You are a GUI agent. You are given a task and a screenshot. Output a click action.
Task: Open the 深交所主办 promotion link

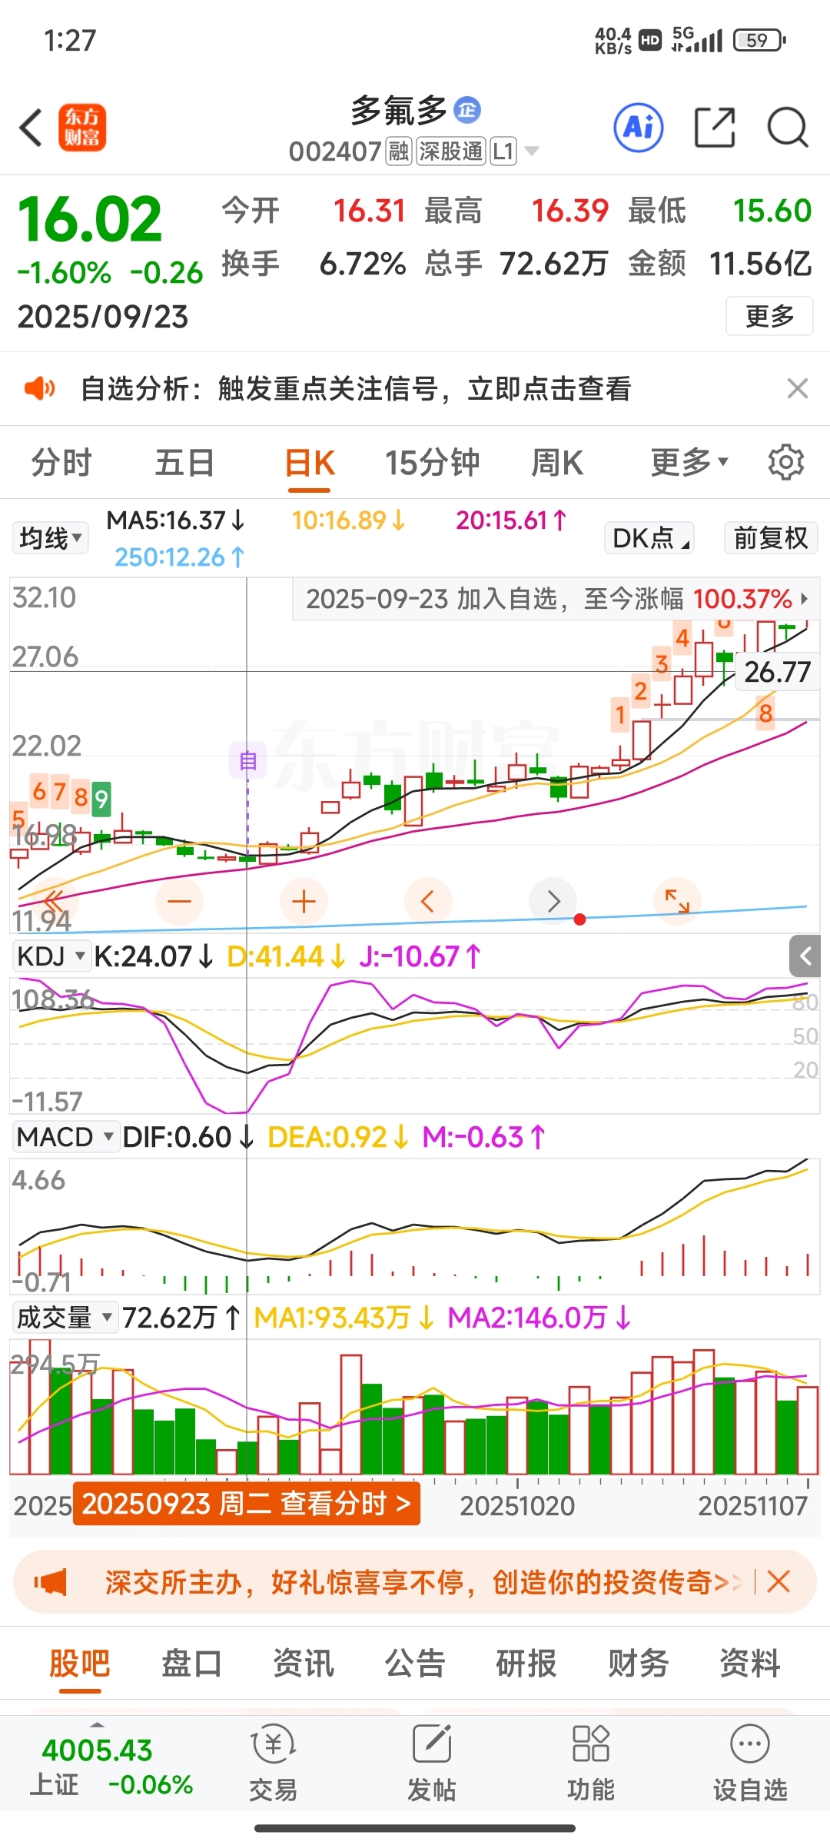coord(423,1582)
